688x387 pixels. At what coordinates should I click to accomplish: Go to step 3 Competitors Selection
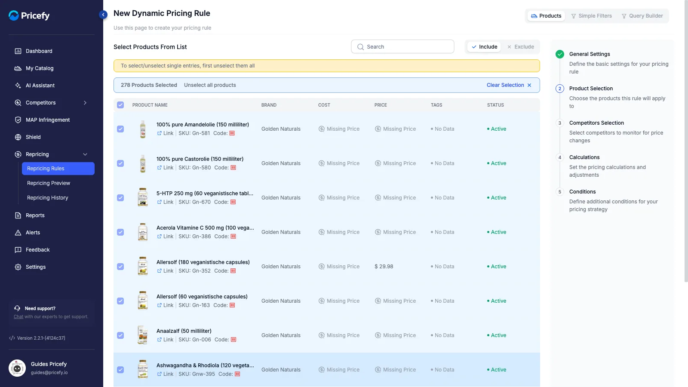596,123
